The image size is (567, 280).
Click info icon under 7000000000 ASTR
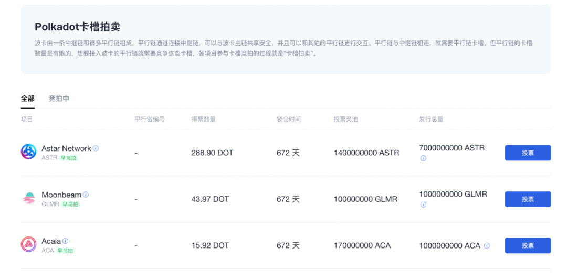[x=423, y=158]
